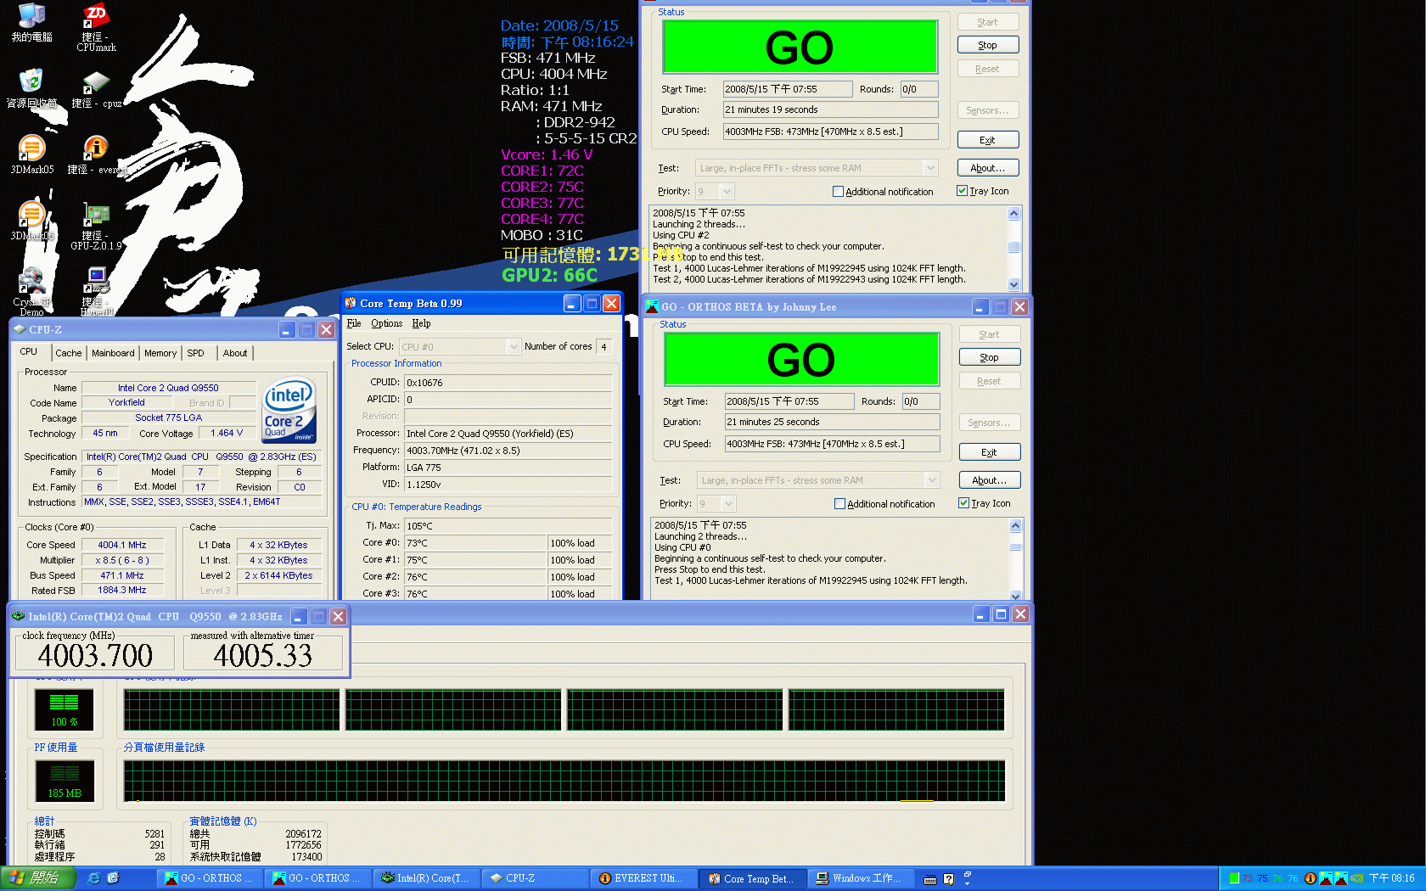Viewport: 1426px width, 891px height.
Task: Open the everest shortcut icon on desktop
Action: [96, 154]
